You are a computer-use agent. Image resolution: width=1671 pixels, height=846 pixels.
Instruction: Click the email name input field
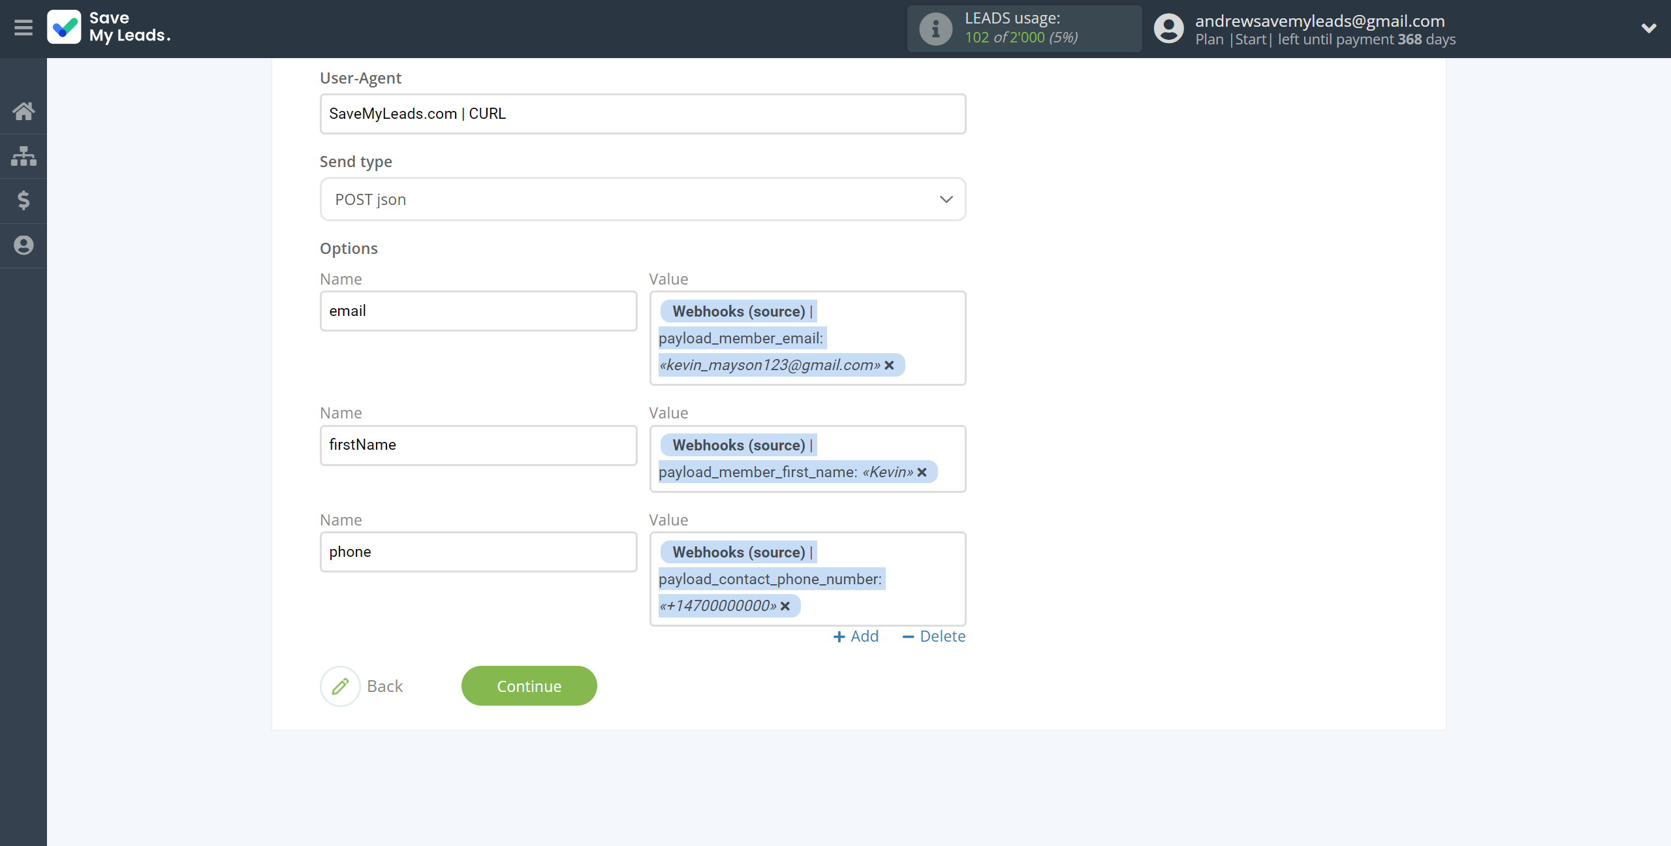478,311
